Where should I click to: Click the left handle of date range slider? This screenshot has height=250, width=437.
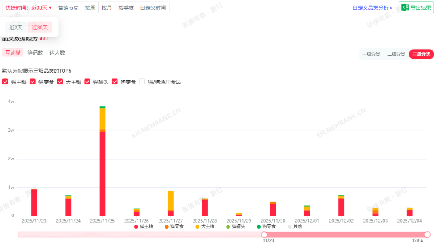click(x=264, y=235)
